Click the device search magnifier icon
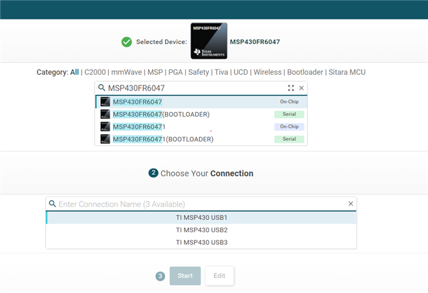This screenshot has height=293, width=428. [x=102, y=87]
